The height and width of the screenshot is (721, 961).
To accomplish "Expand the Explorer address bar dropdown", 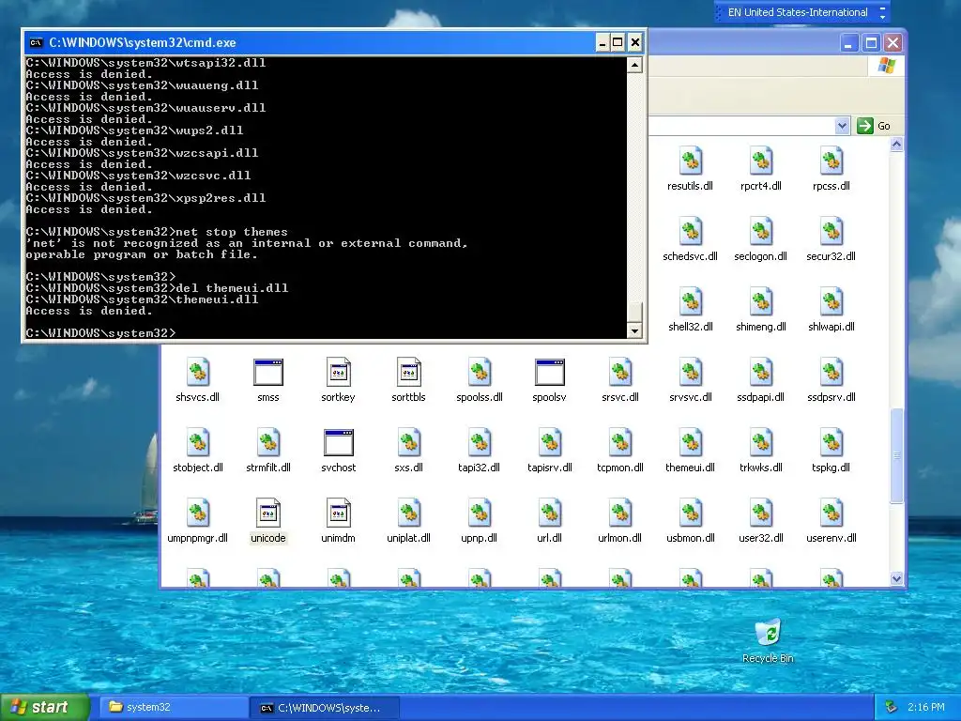I will point(842,126).
